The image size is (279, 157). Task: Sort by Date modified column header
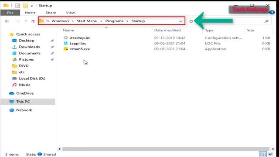pyautogui.click(x=167, y=30)
